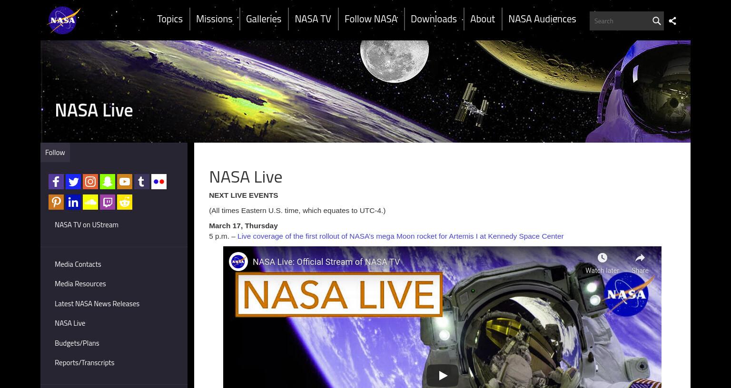Click the NEXT LIVE EVENTS heading

tap(244, 195)
